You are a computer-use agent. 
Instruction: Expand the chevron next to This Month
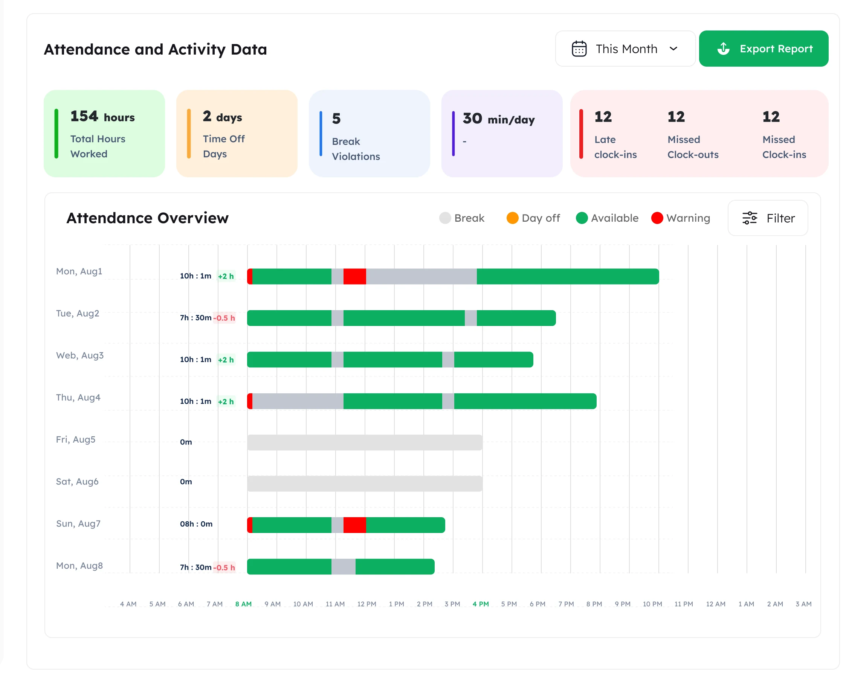tap(673, 49)
